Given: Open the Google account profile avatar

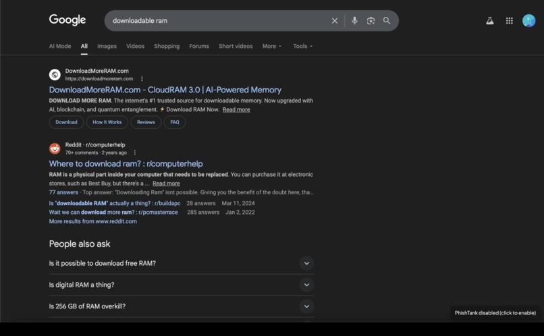Looking at the screenshot, I should coord(528,21).
